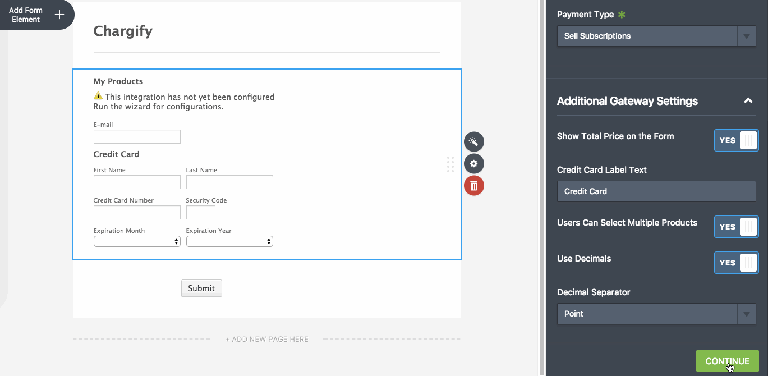Open the Payment Type dropdown

point(656,36)
